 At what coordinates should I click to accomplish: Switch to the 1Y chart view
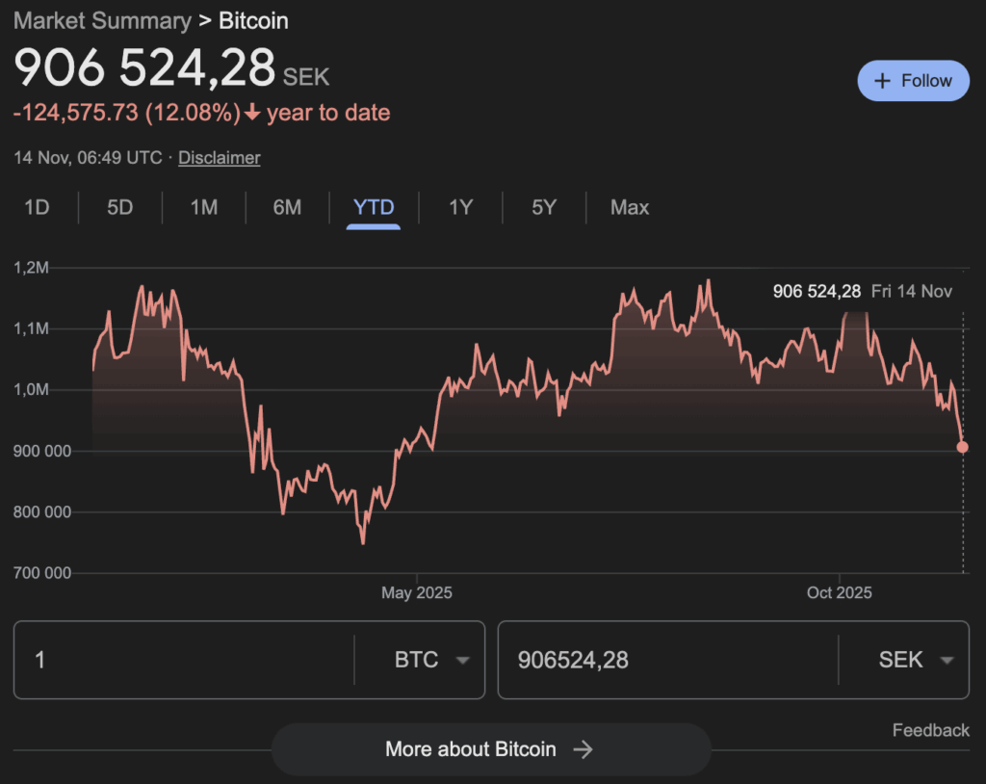click(x=459, y=207)
